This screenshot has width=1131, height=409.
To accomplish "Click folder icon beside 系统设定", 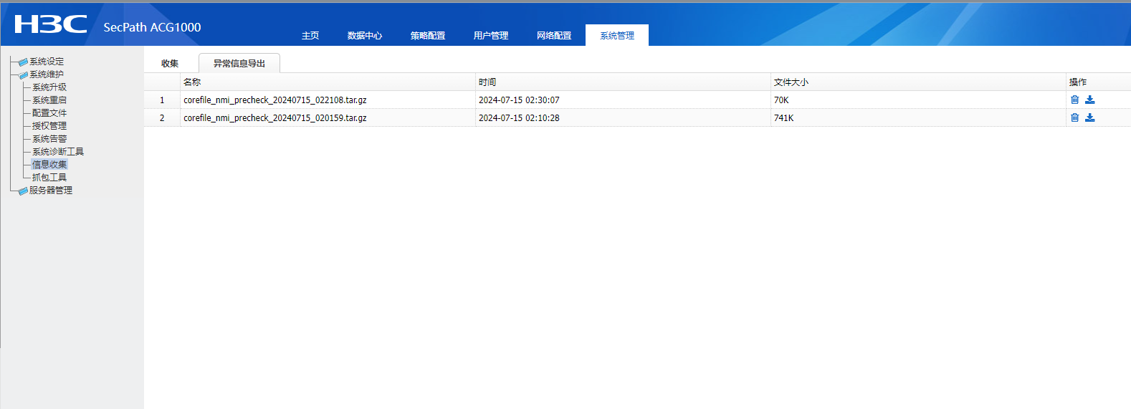I will pyautogui.click(x=23, y=62).
